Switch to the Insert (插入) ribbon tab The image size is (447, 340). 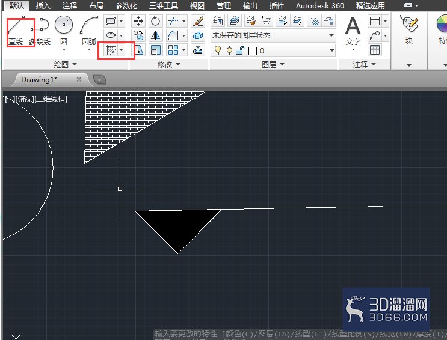click(x=43, y=5)
